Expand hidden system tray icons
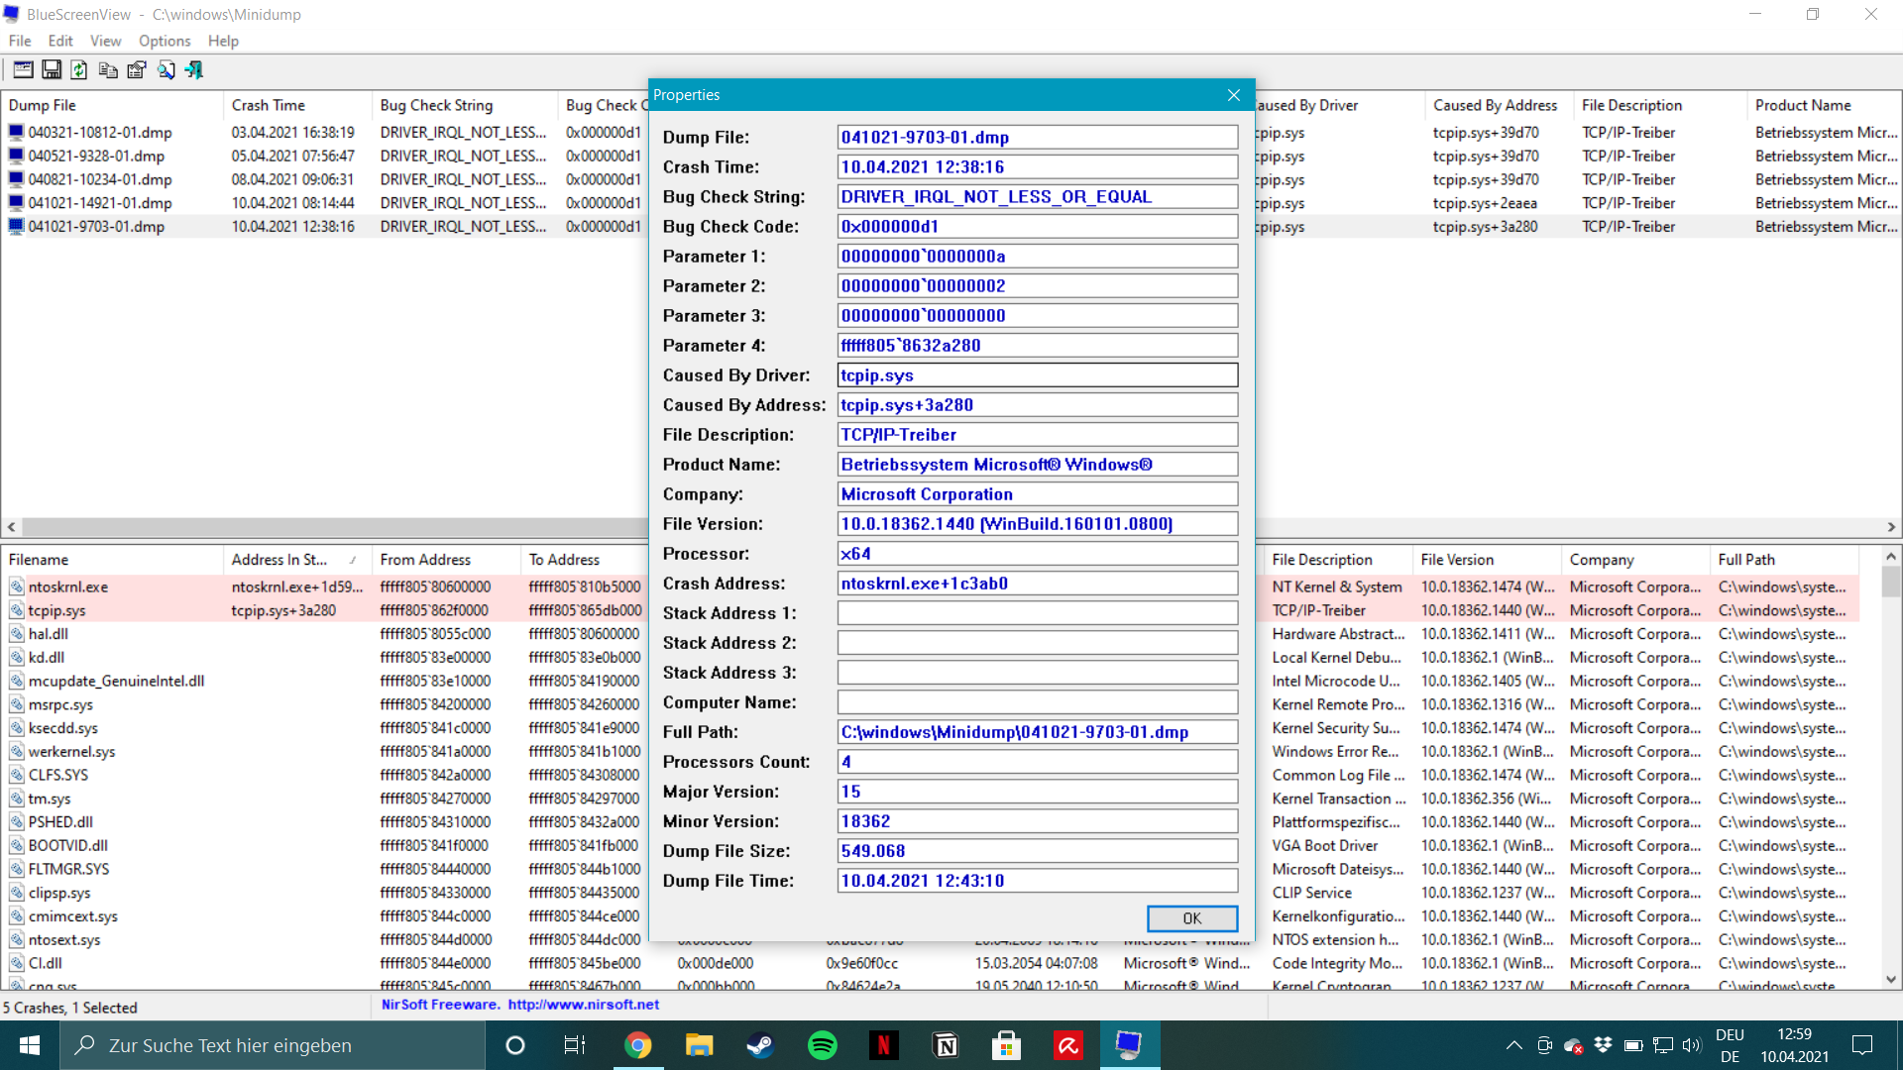 [1513, 1045]
